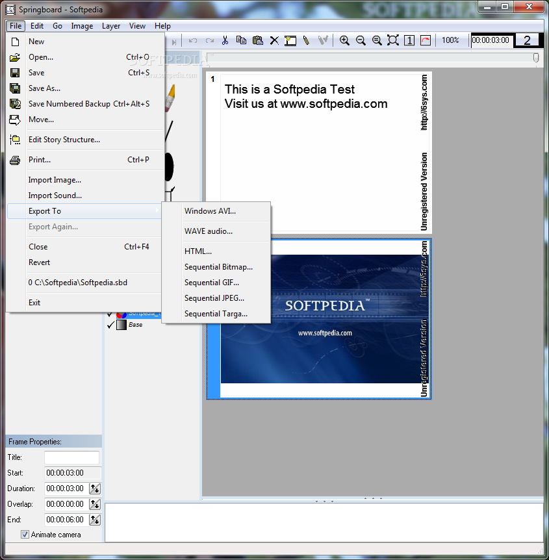
Task: Click the Zoom Out magnifier icon
Action: [361, 40]
